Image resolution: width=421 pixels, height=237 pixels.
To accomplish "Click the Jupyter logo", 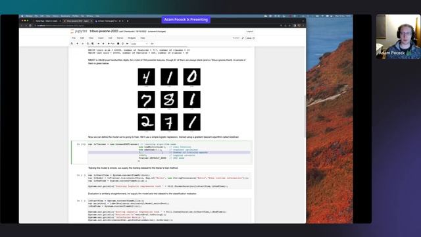I will click(79, 32).
